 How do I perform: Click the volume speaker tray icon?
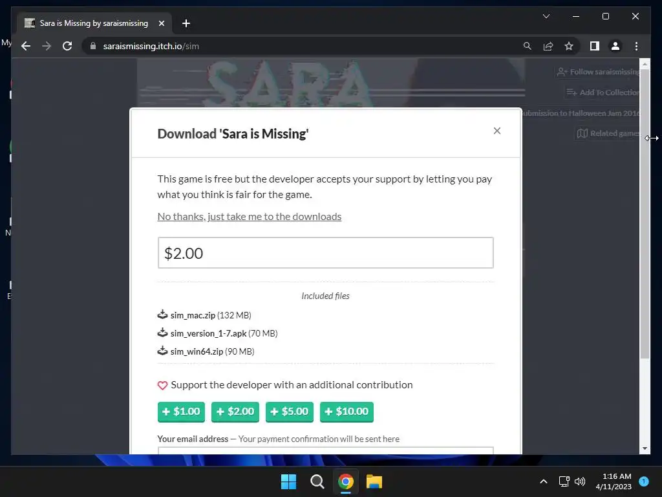(580, 481)
